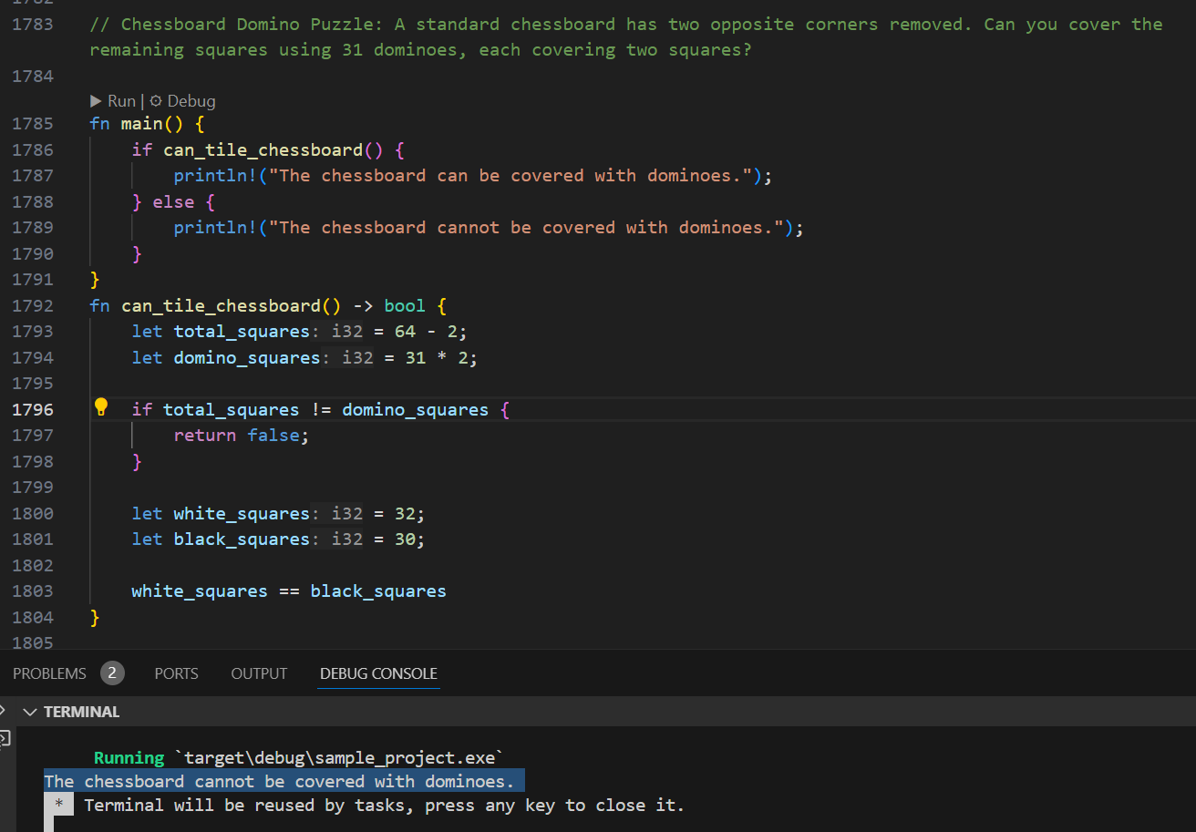Collapse the TERMINAL section chevron

[x=30, y=712]
